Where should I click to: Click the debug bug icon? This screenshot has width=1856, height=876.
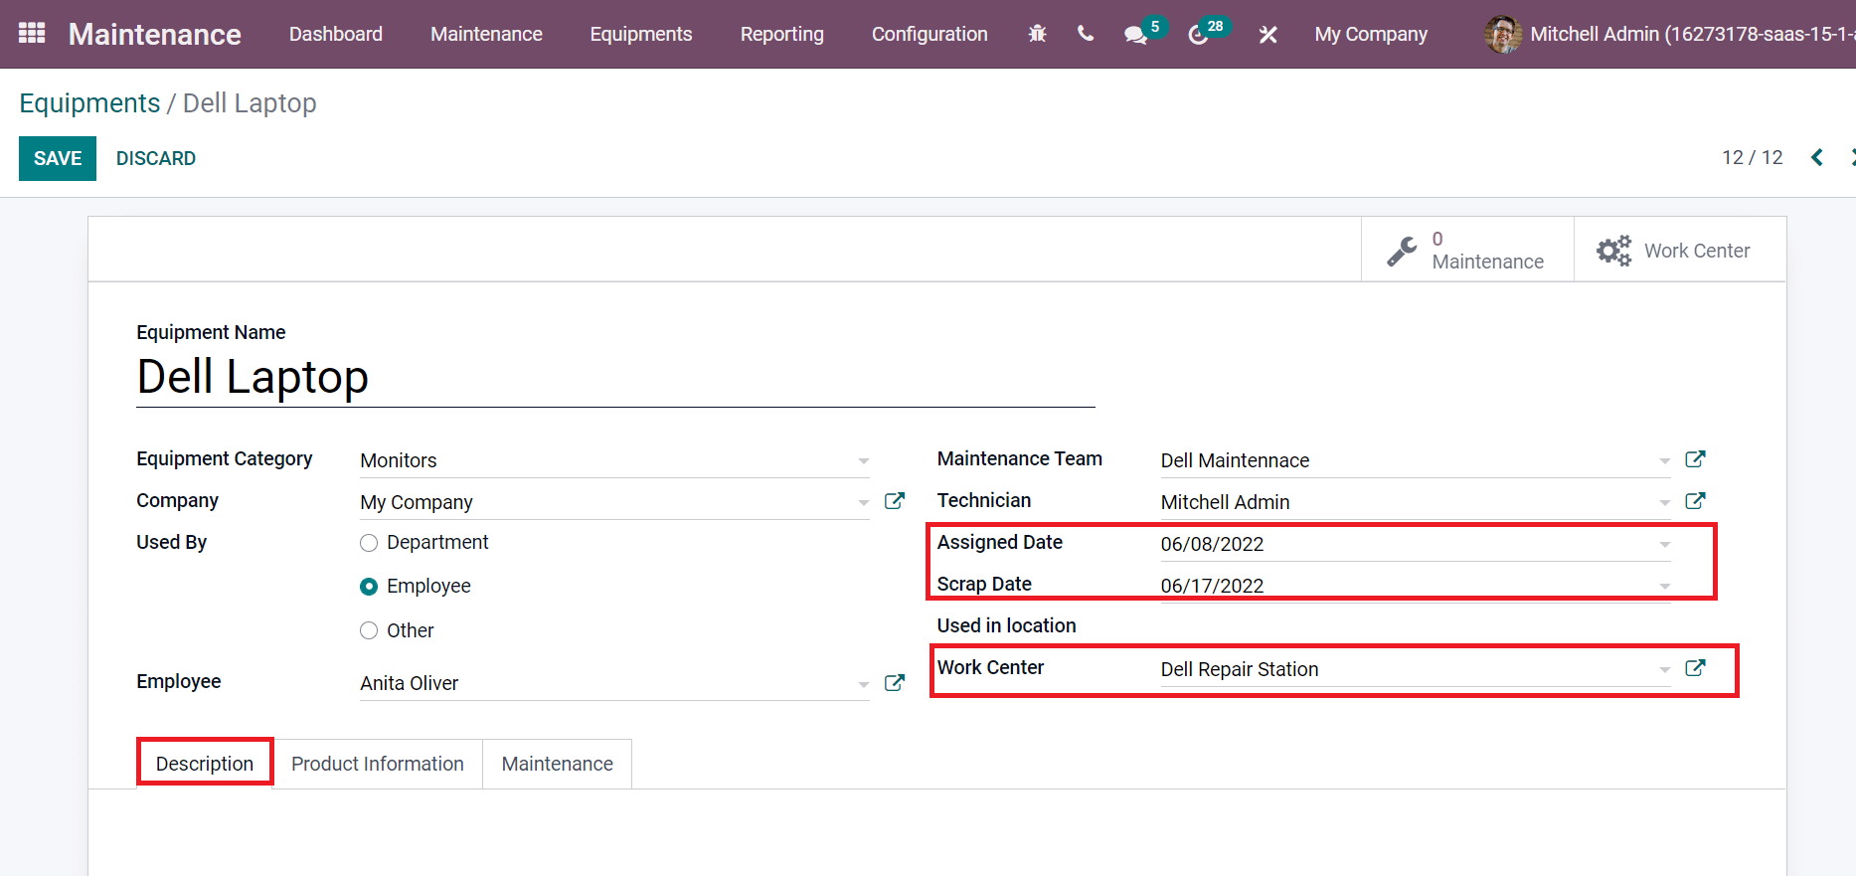point(1037,34)
